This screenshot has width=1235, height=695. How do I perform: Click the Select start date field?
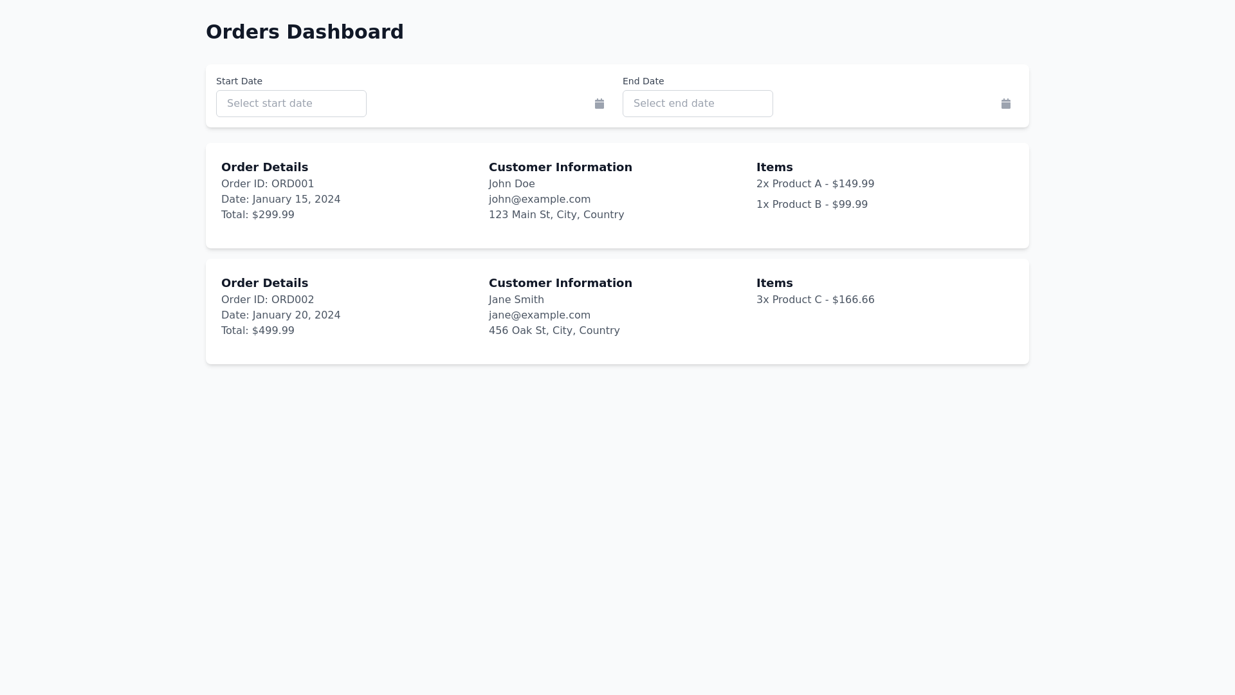pos(291,103)
